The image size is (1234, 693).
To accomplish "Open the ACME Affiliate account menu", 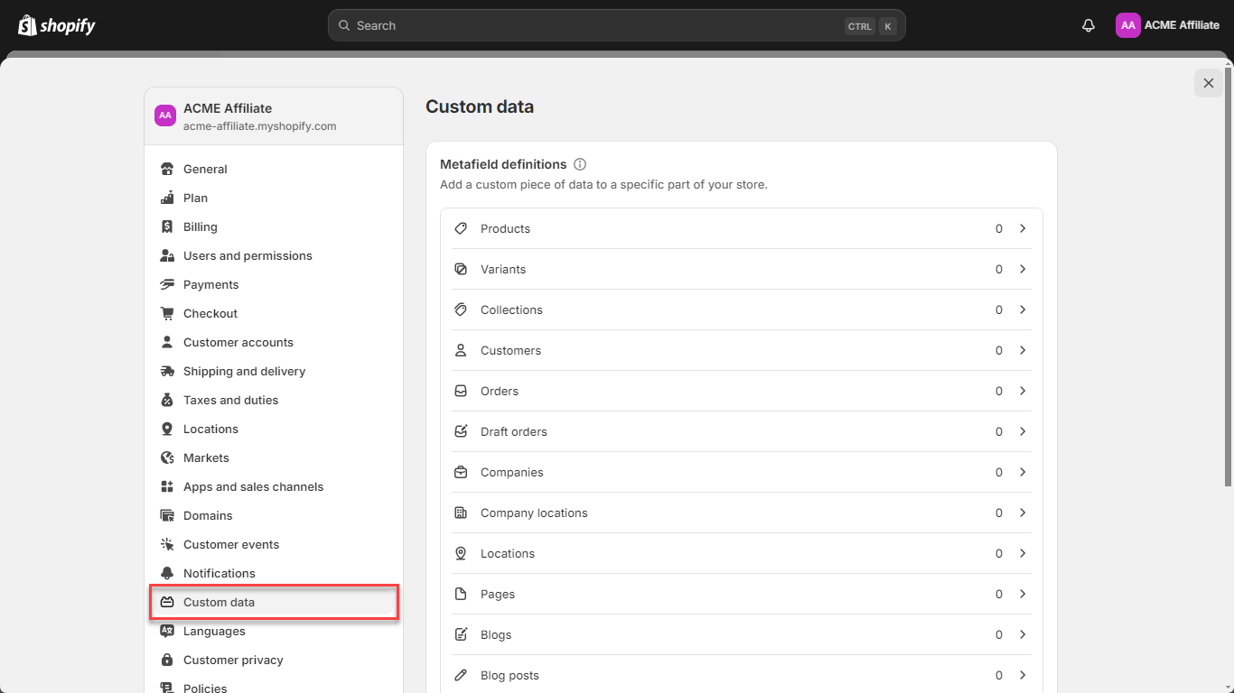I will tap(1167, 25).
